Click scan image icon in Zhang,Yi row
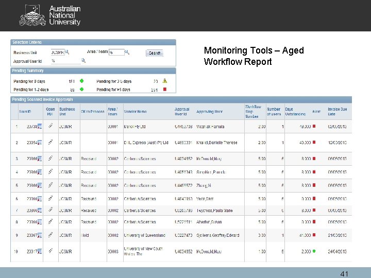371x278 pixels. click(x=40, y=185)
